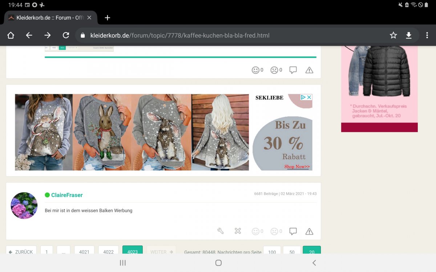Click the ZURÜCK previous page button

[21, 251]
